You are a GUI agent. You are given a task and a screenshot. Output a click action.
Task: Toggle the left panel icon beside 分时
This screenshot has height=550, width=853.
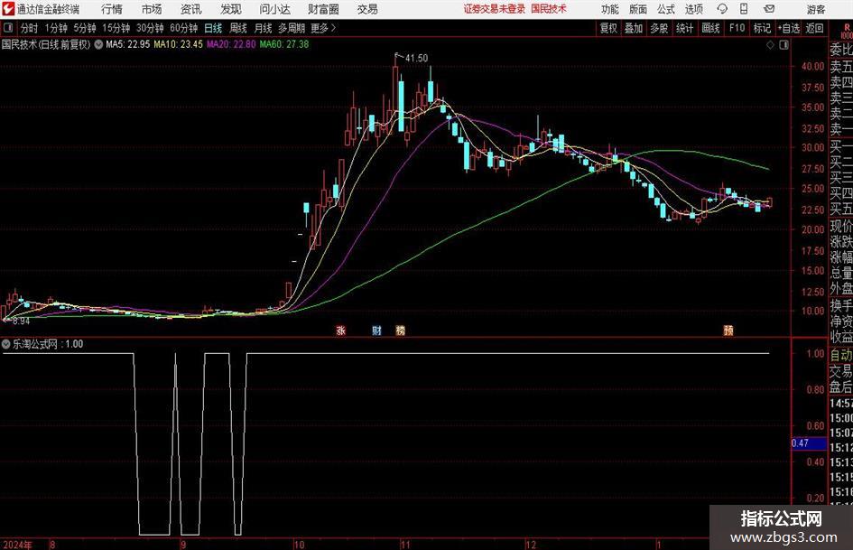(8, 28)
